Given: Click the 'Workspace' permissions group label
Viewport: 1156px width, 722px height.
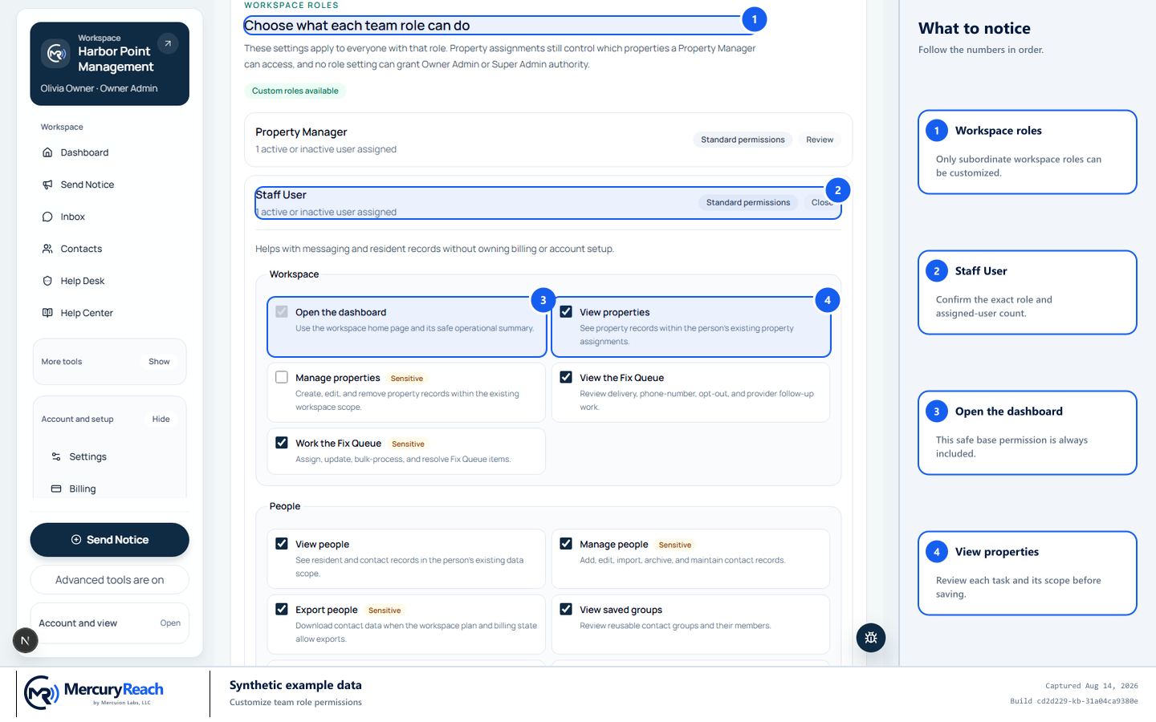Looking at the screenshot, I should pos(294,274).
